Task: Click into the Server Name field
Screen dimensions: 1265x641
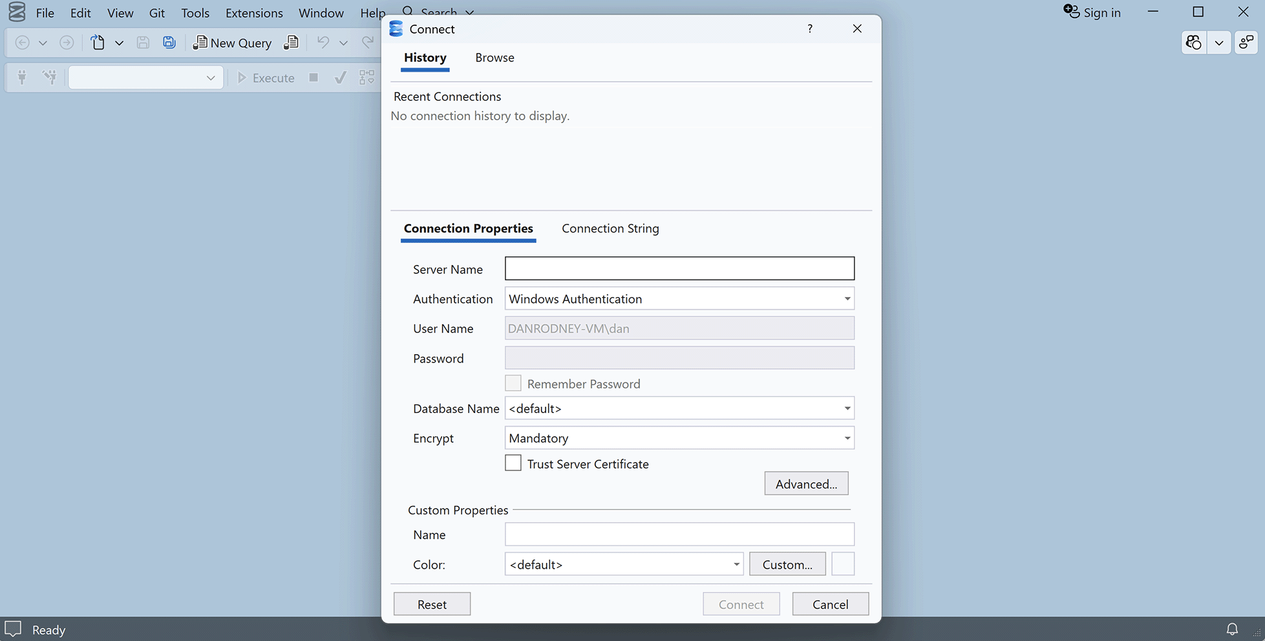Action: coord(679,269)
